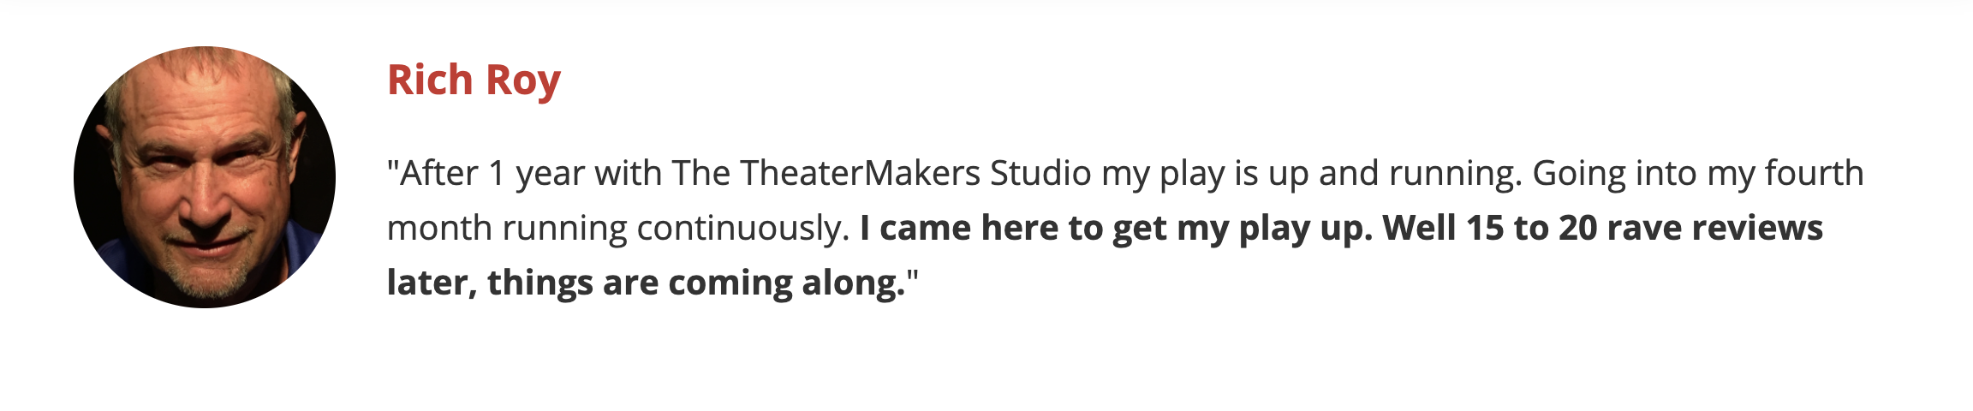
Task: Click the word "Studio" in the testimonial
Action: point(1040,174)
